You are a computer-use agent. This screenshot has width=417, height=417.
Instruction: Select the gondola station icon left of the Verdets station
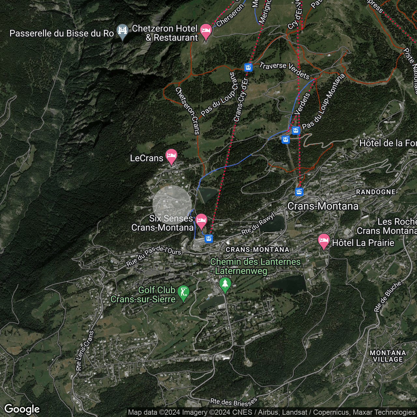coord(286,139)
